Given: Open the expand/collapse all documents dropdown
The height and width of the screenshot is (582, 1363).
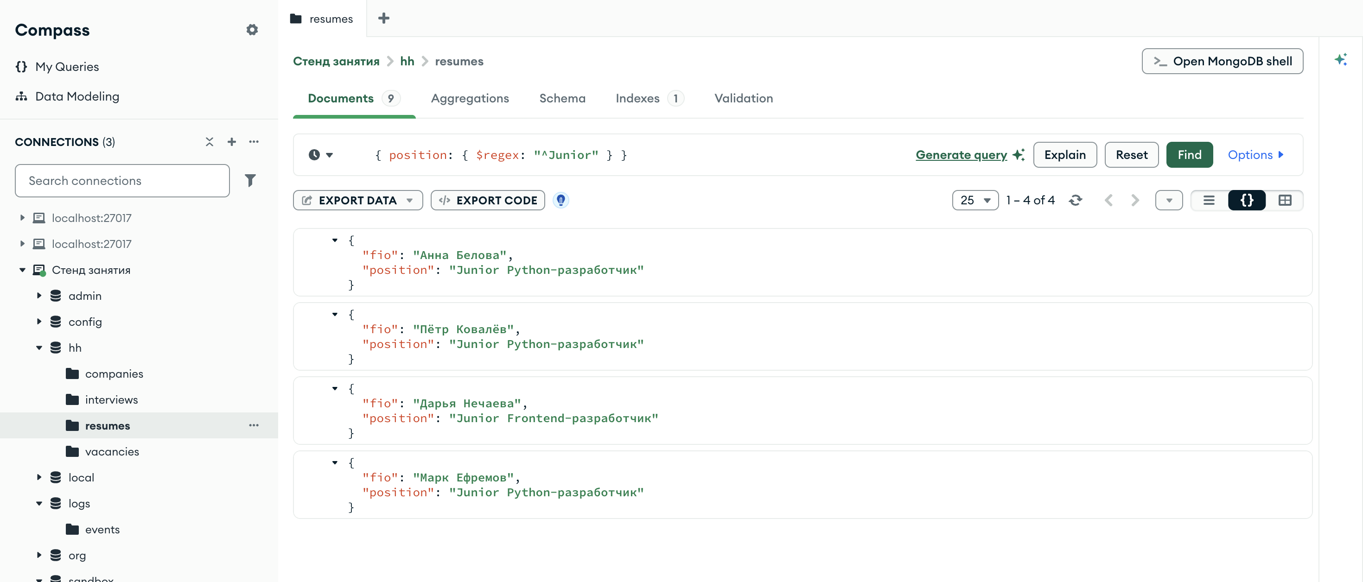Looking at the screenshot, I should click(1169, 200).
